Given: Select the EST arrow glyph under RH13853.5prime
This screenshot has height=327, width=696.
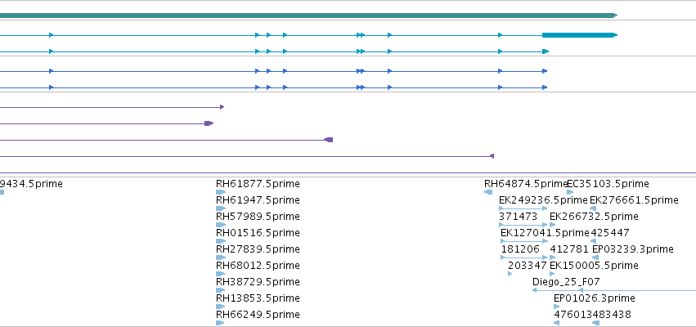Looking at the screenshot, I should tap(221, 307).
